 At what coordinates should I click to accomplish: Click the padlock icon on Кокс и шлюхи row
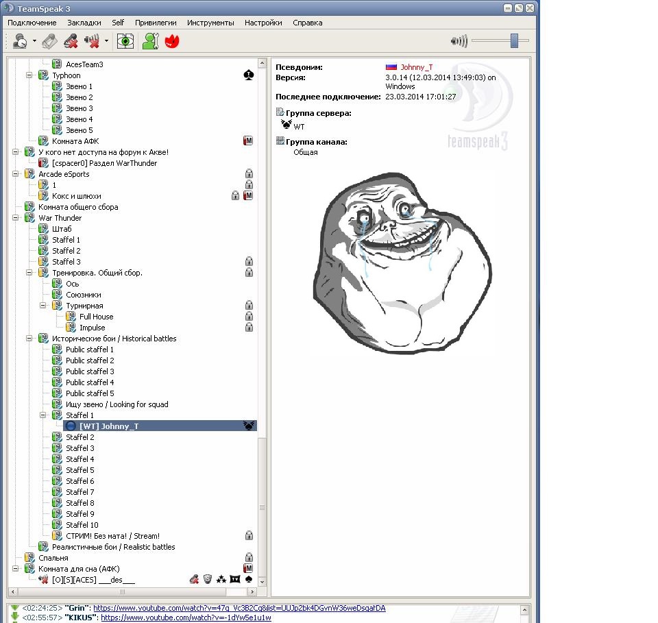tap(235, 195)
